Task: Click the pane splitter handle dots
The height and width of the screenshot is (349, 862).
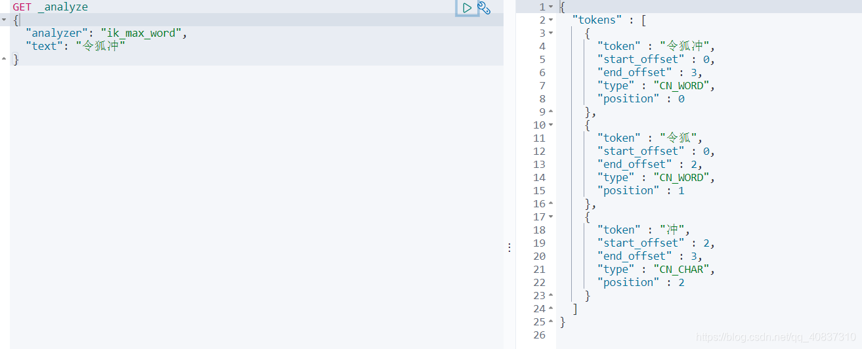Action: pos(509,247)
